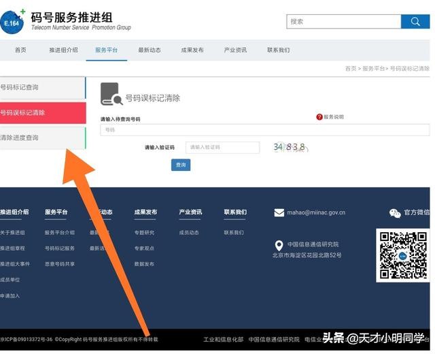Image resolution: width=435 pixels, height=354 pixels.
Task: Open the 最新动态 nav tab
Action: coord(150,50)
